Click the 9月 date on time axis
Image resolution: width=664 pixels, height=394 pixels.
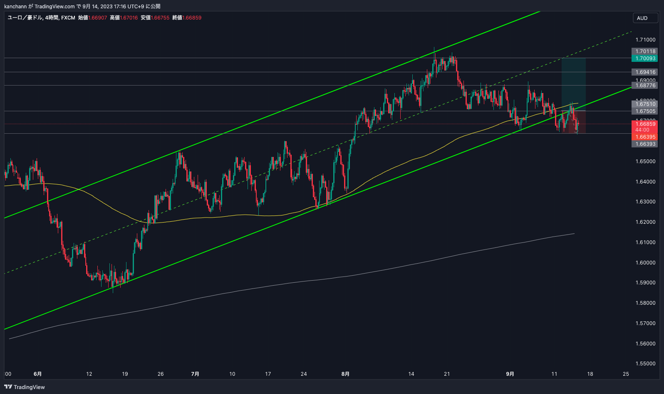[x=510, y=374]
